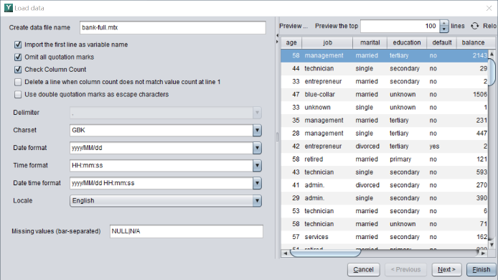This screenshot has width=498, height=280.
Task: Expand the Date format dropdown
Action: click(257, 148)
